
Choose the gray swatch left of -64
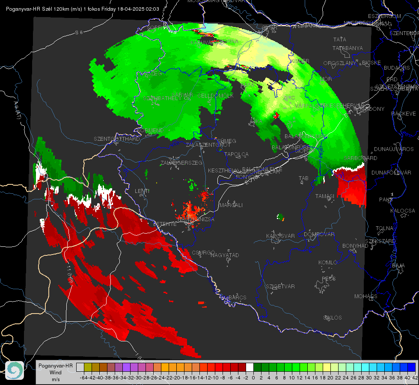tap(80, 367)
